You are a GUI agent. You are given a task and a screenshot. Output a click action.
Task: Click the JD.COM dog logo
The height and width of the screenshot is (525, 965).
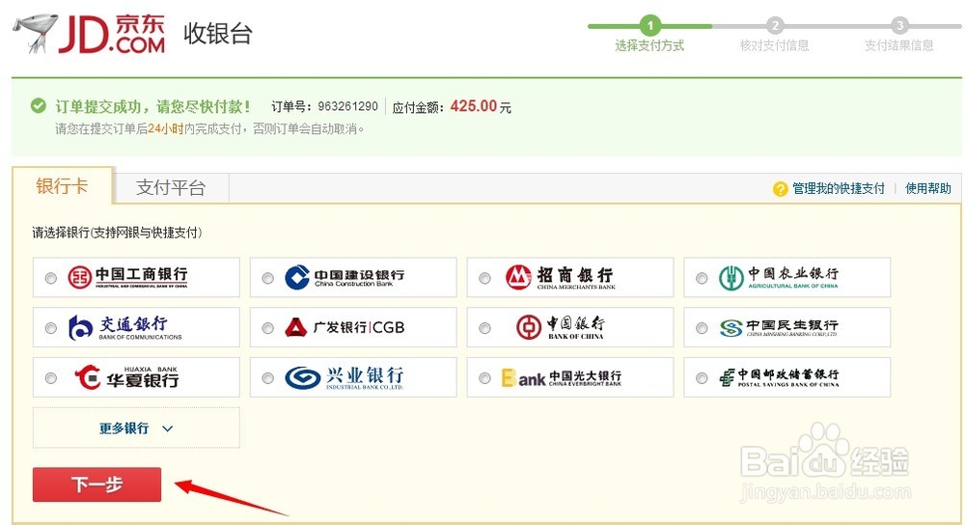click(x=90, y=34)
